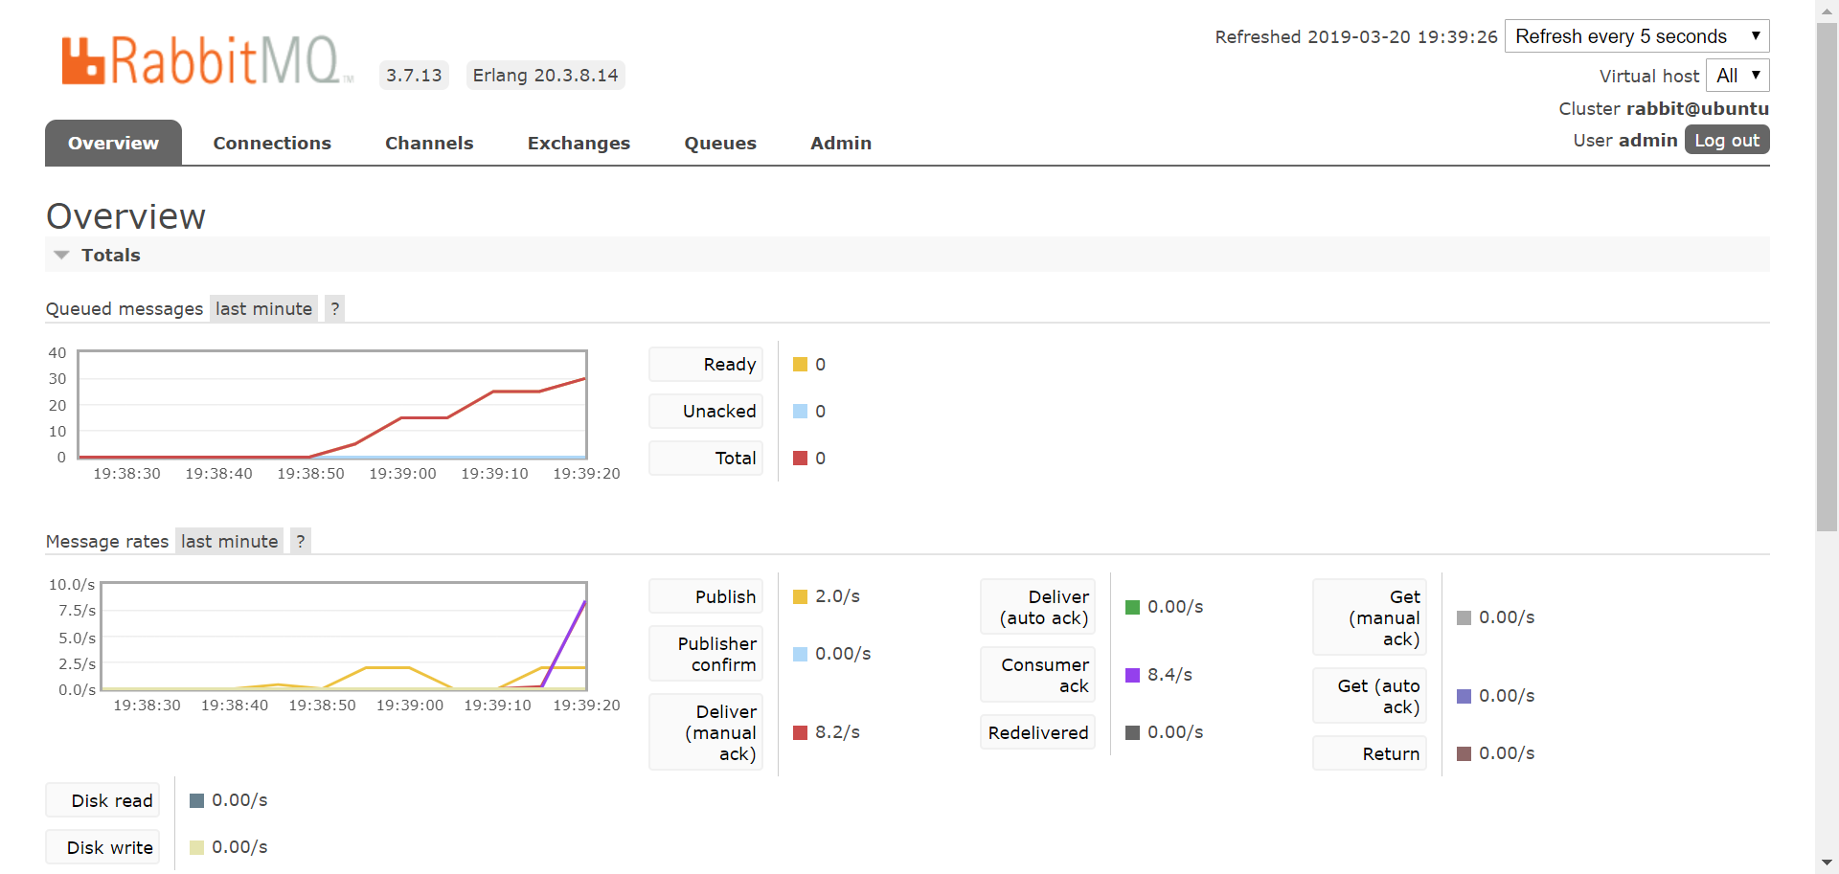
Task: Click the scrollbar down arrow
Action: click(x=1827, y=863)
